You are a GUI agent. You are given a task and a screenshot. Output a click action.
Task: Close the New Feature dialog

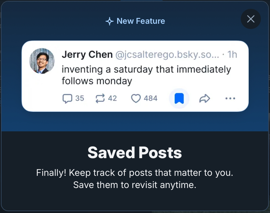click(251, 19)
